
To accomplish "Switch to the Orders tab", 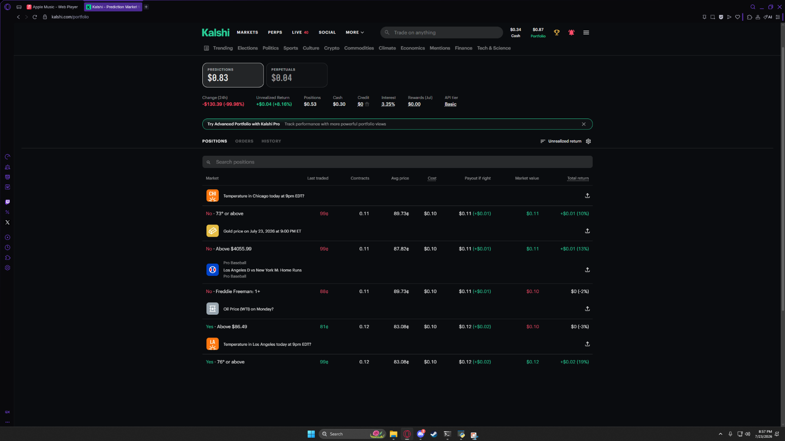I will (x=244, y=141).
